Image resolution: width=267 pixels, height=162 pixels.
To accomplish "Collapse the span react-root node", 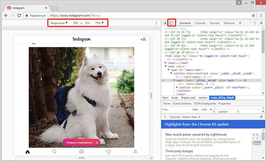I will click(168, 70).
